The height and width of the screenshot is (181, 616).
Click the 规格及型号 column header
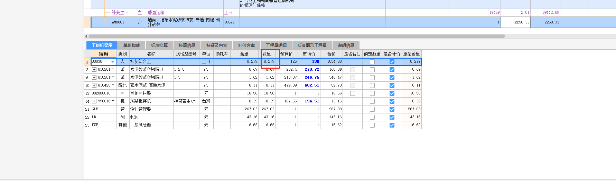[x=186, y=54]
